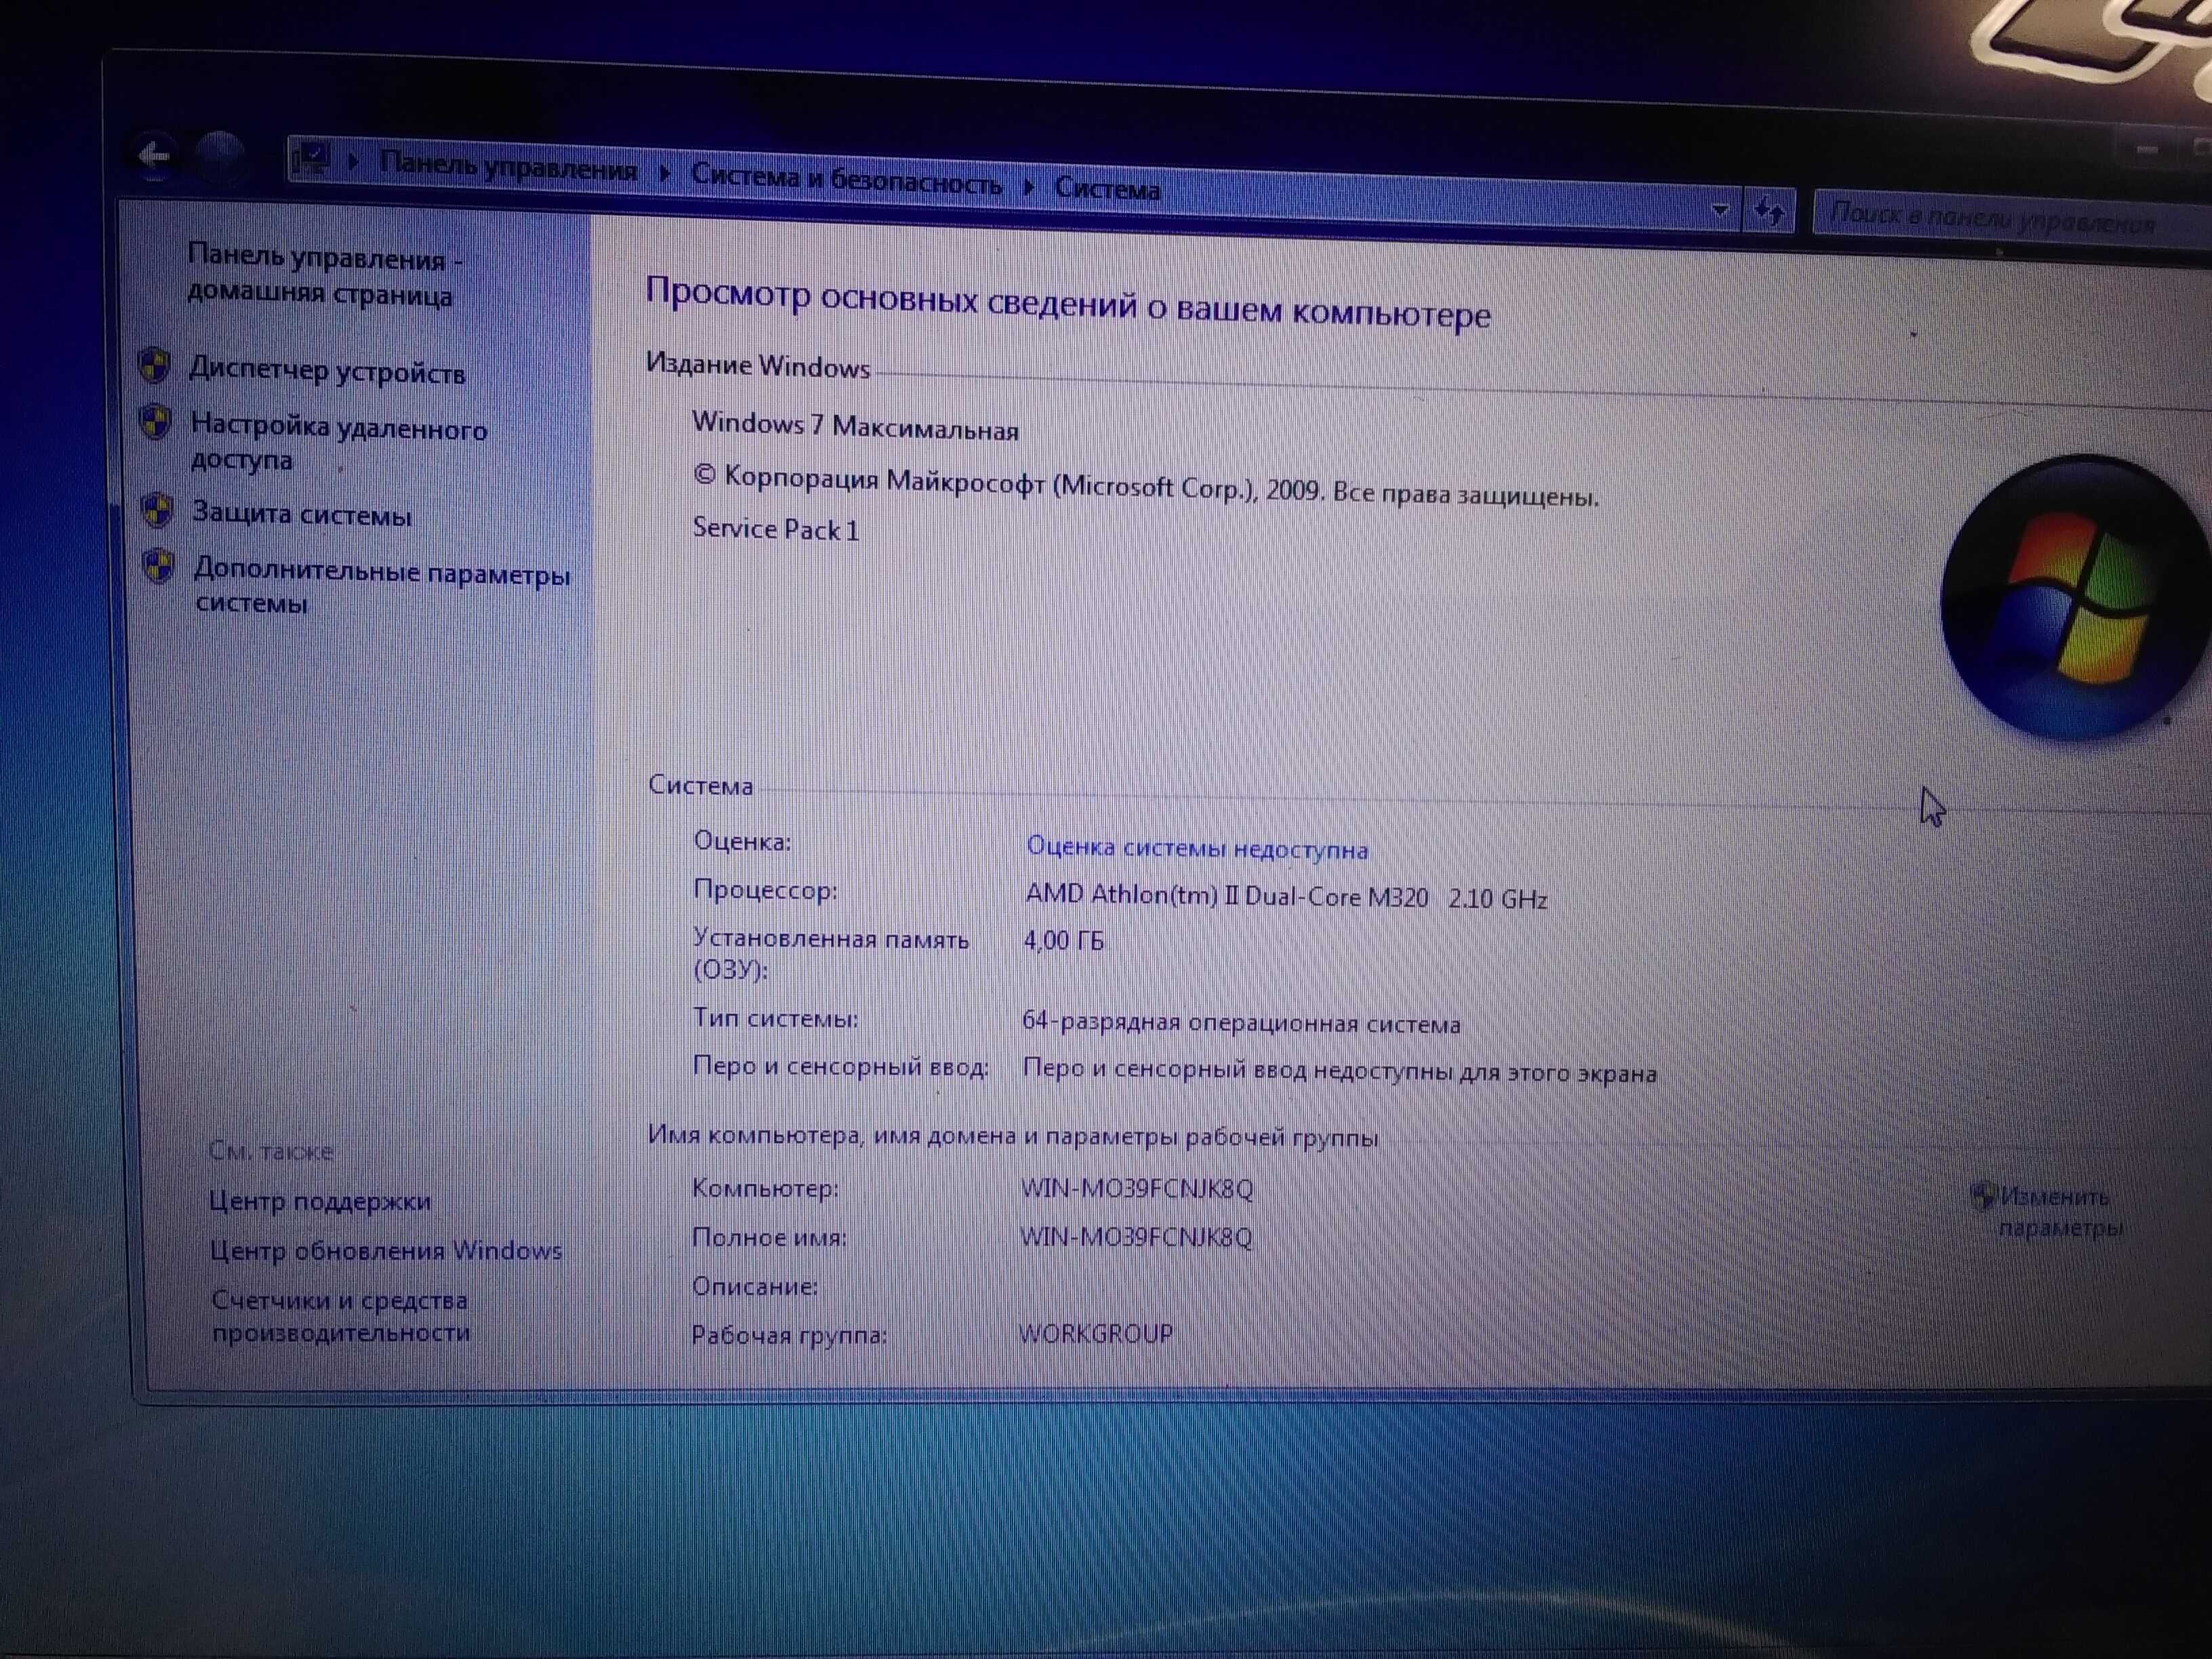Expand chevron after Панель управления breadcrumb
The image size is (2212, 1659).
pyautogui.click(x=665, y=173)
